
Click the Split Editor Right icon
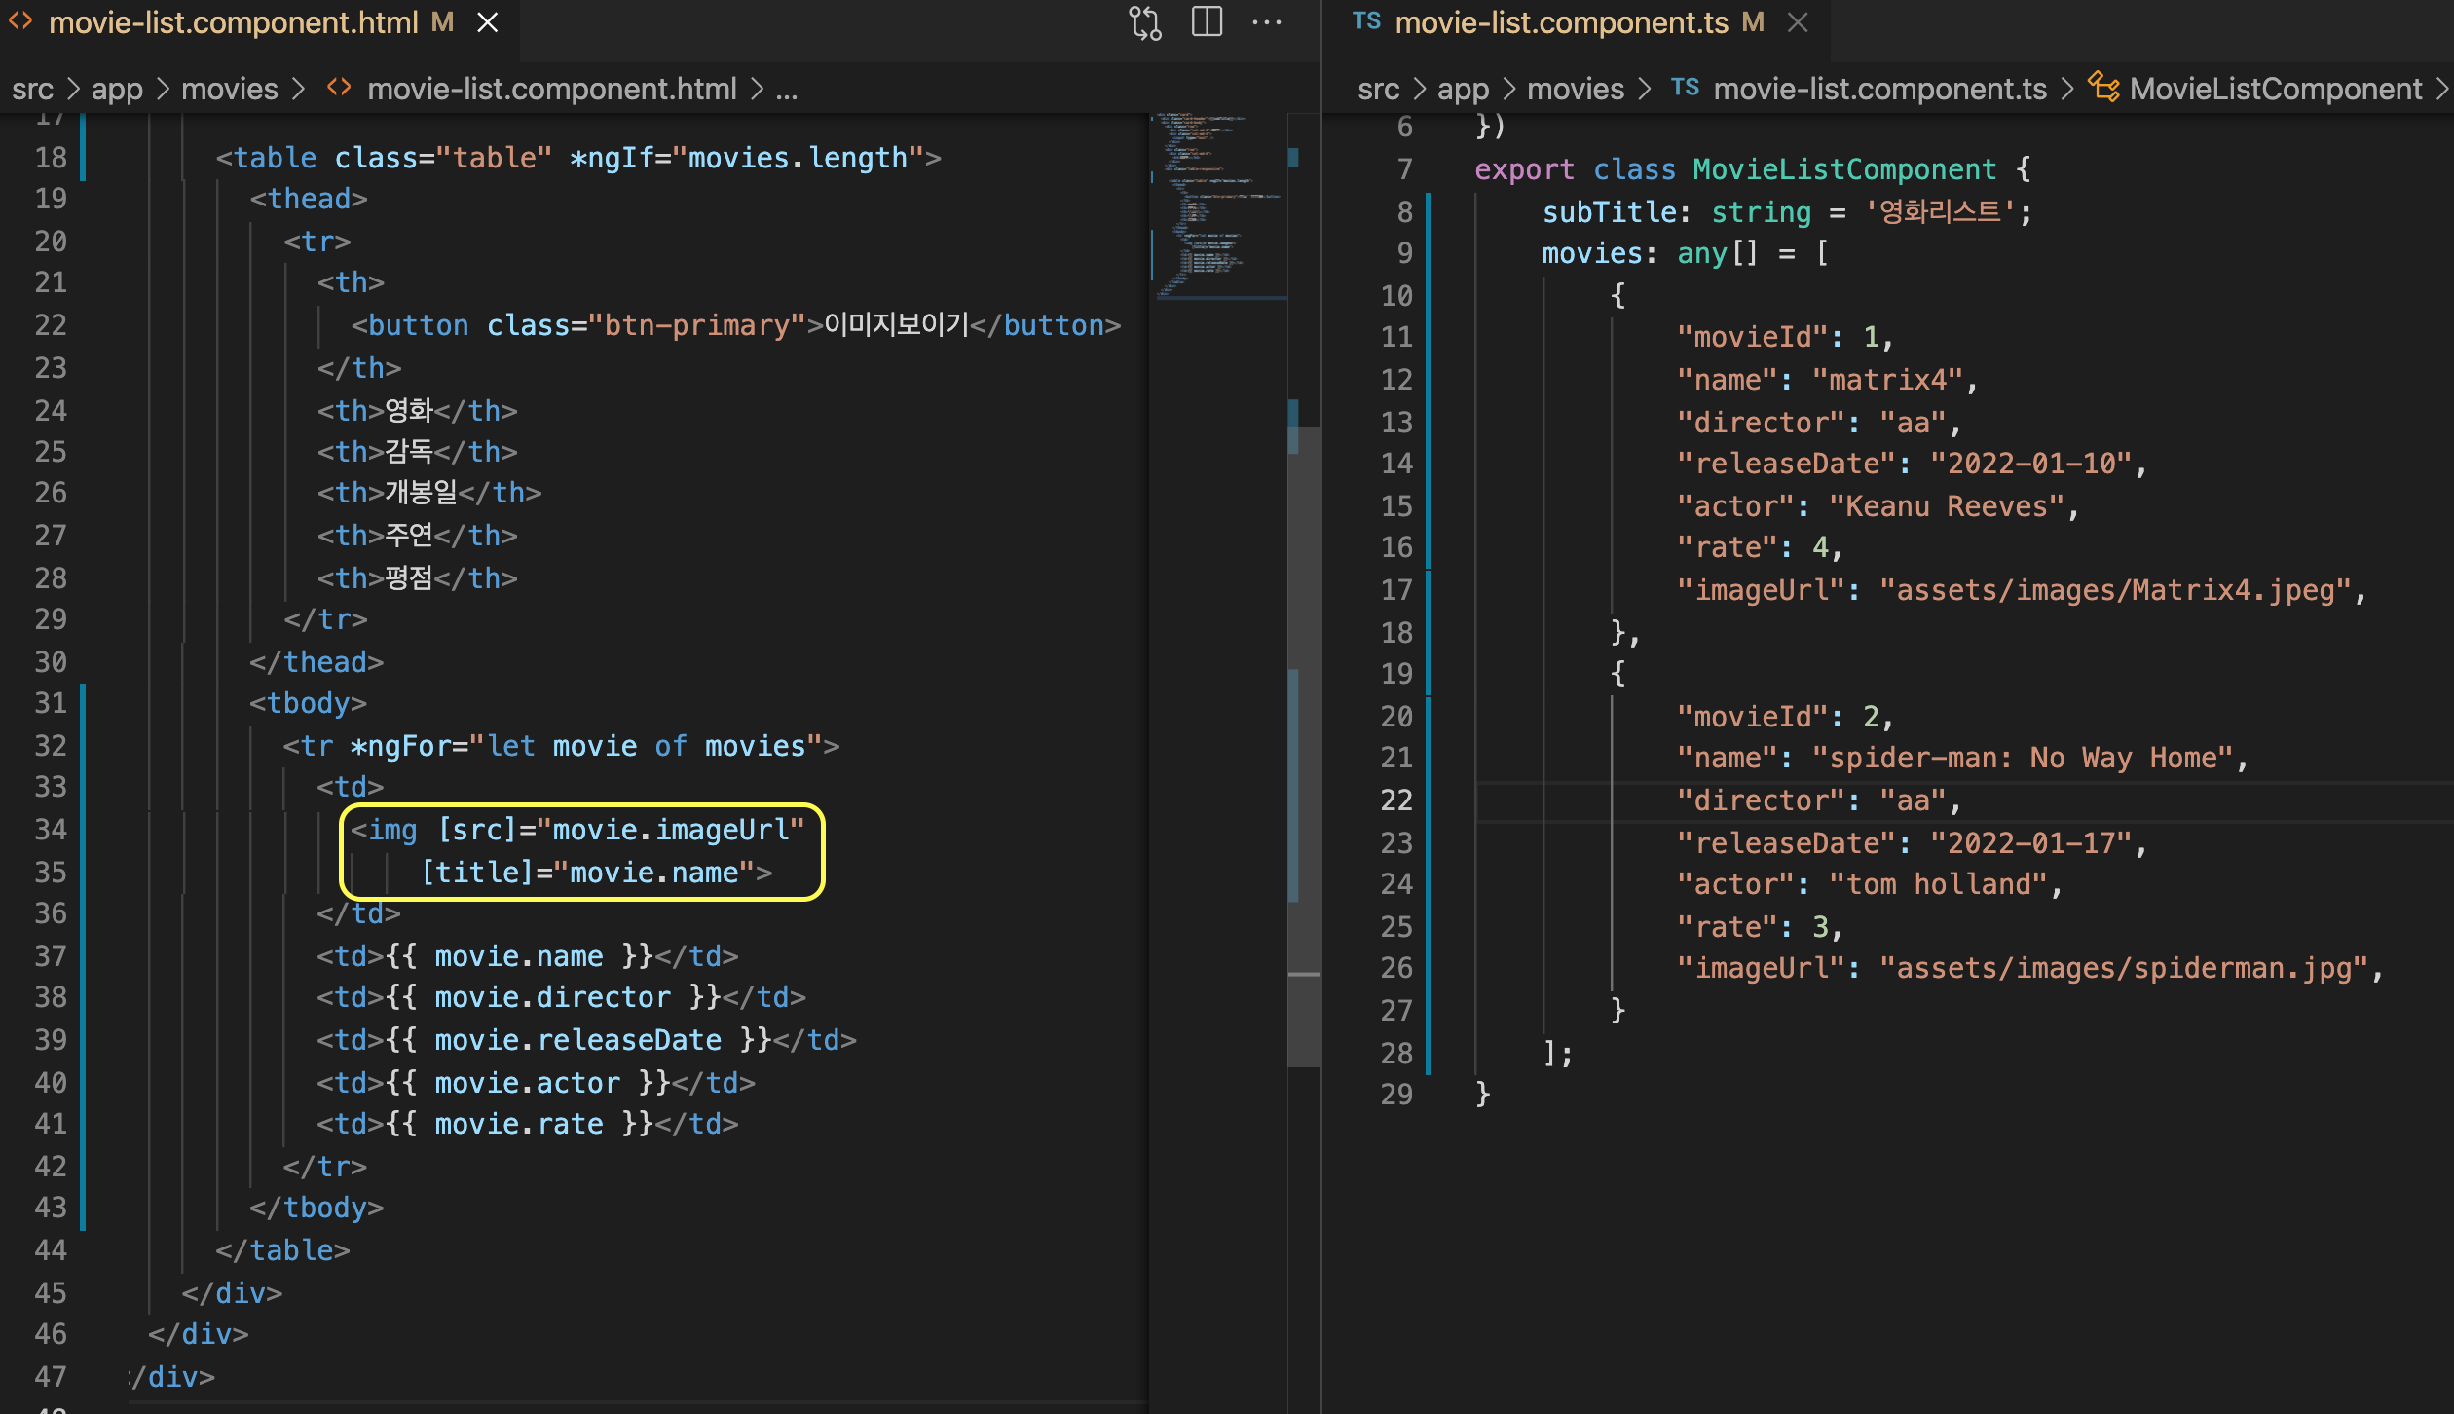pyautogui.click(x=1207, y=22)
